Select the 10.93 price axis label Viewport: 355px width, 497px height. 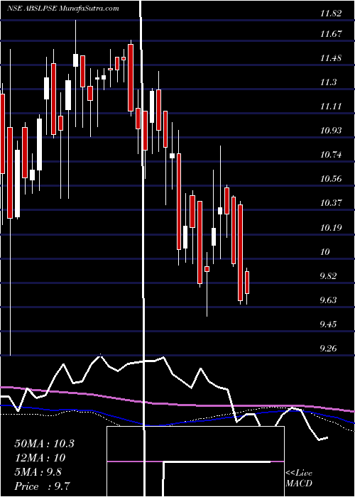331,130
